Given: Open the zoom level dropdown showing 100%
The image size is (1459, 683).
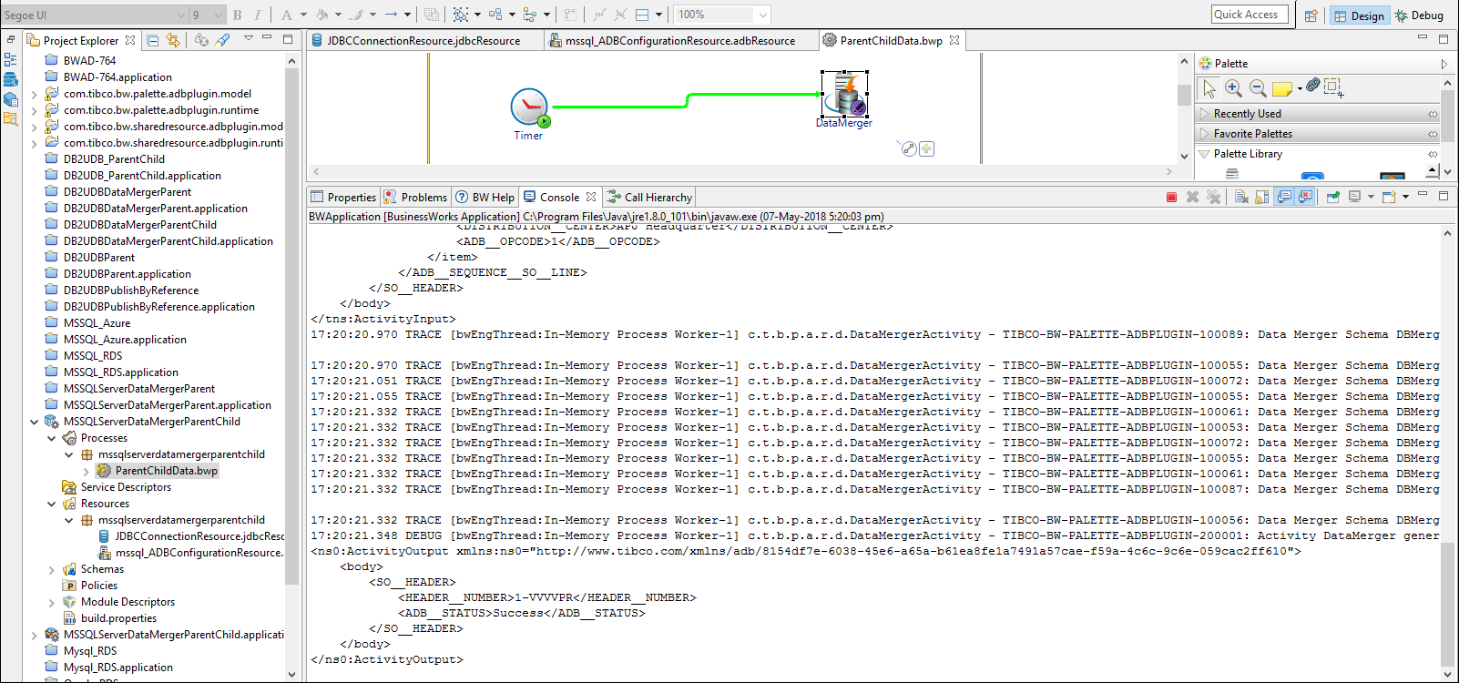Looking at the screenshot, I should (762, 15).
